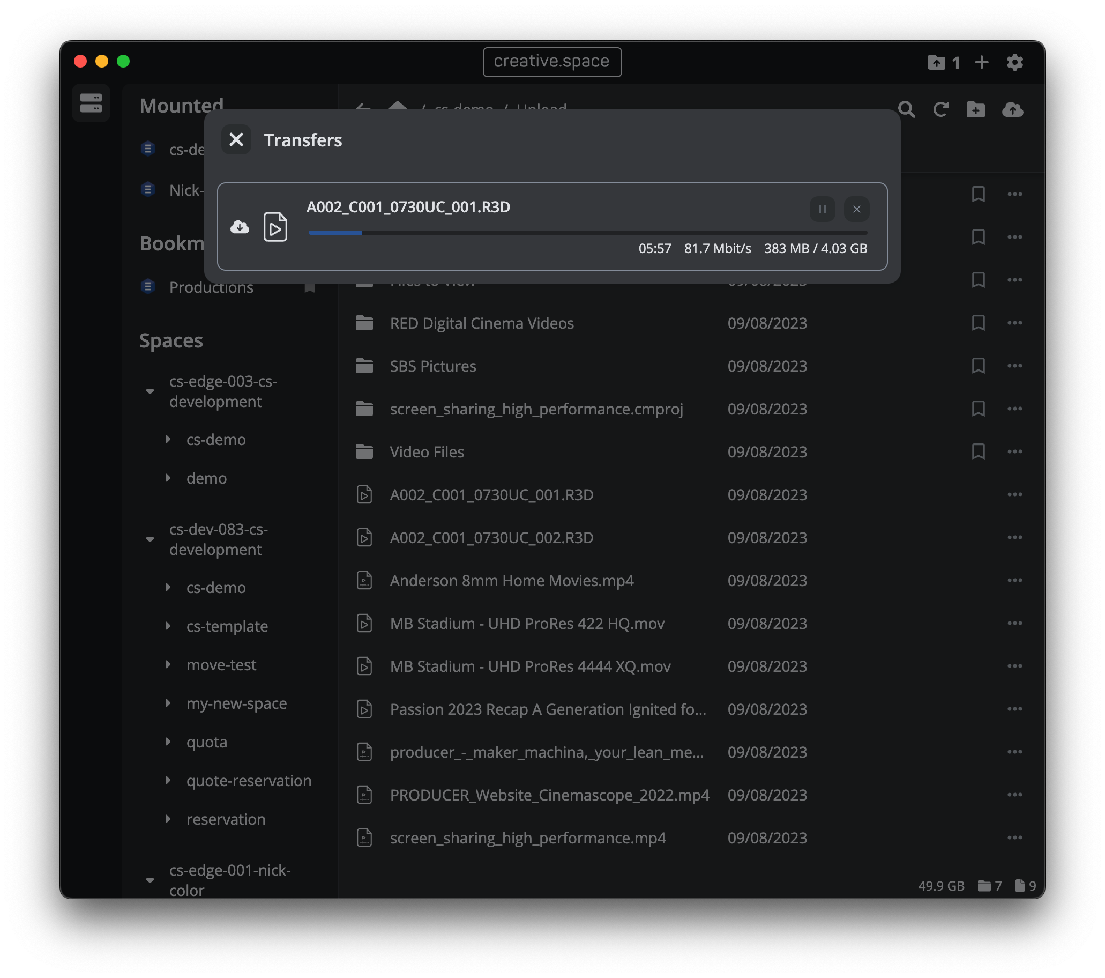Image resolution: width=1105 pixels, height=978 pixels.
Task: Expand the my-new-space space
Action: pos(168,702)
